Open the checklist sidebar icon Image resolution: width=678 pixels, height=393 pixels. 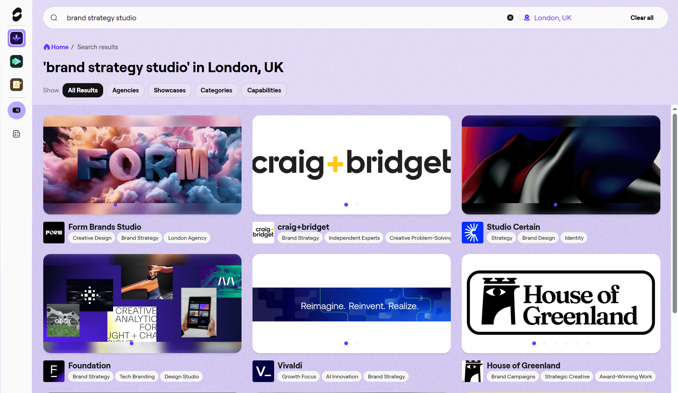click(17, 134)
